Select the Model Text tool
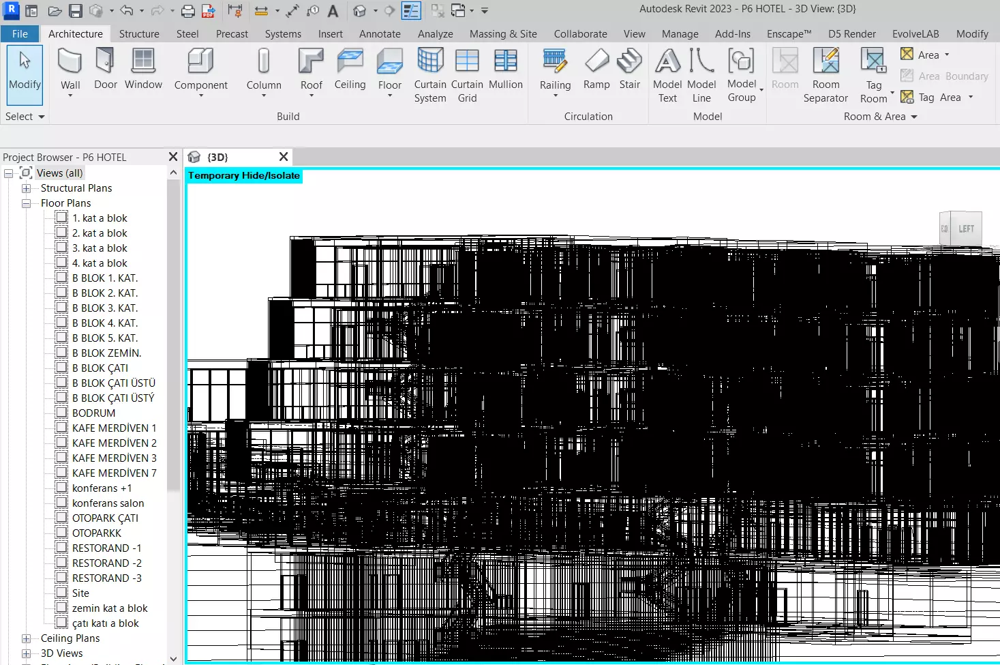Screen dimensions: 1000x665 pyautogui.click(x=667, y=75)
